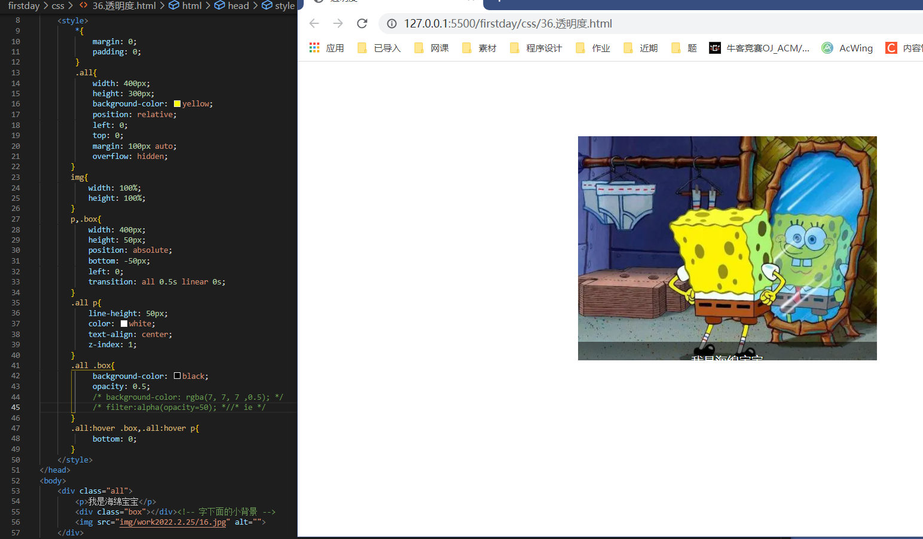
Task: Open the red C 内容 bookmark
Action: pyautogui.click(x=904, y=48)
